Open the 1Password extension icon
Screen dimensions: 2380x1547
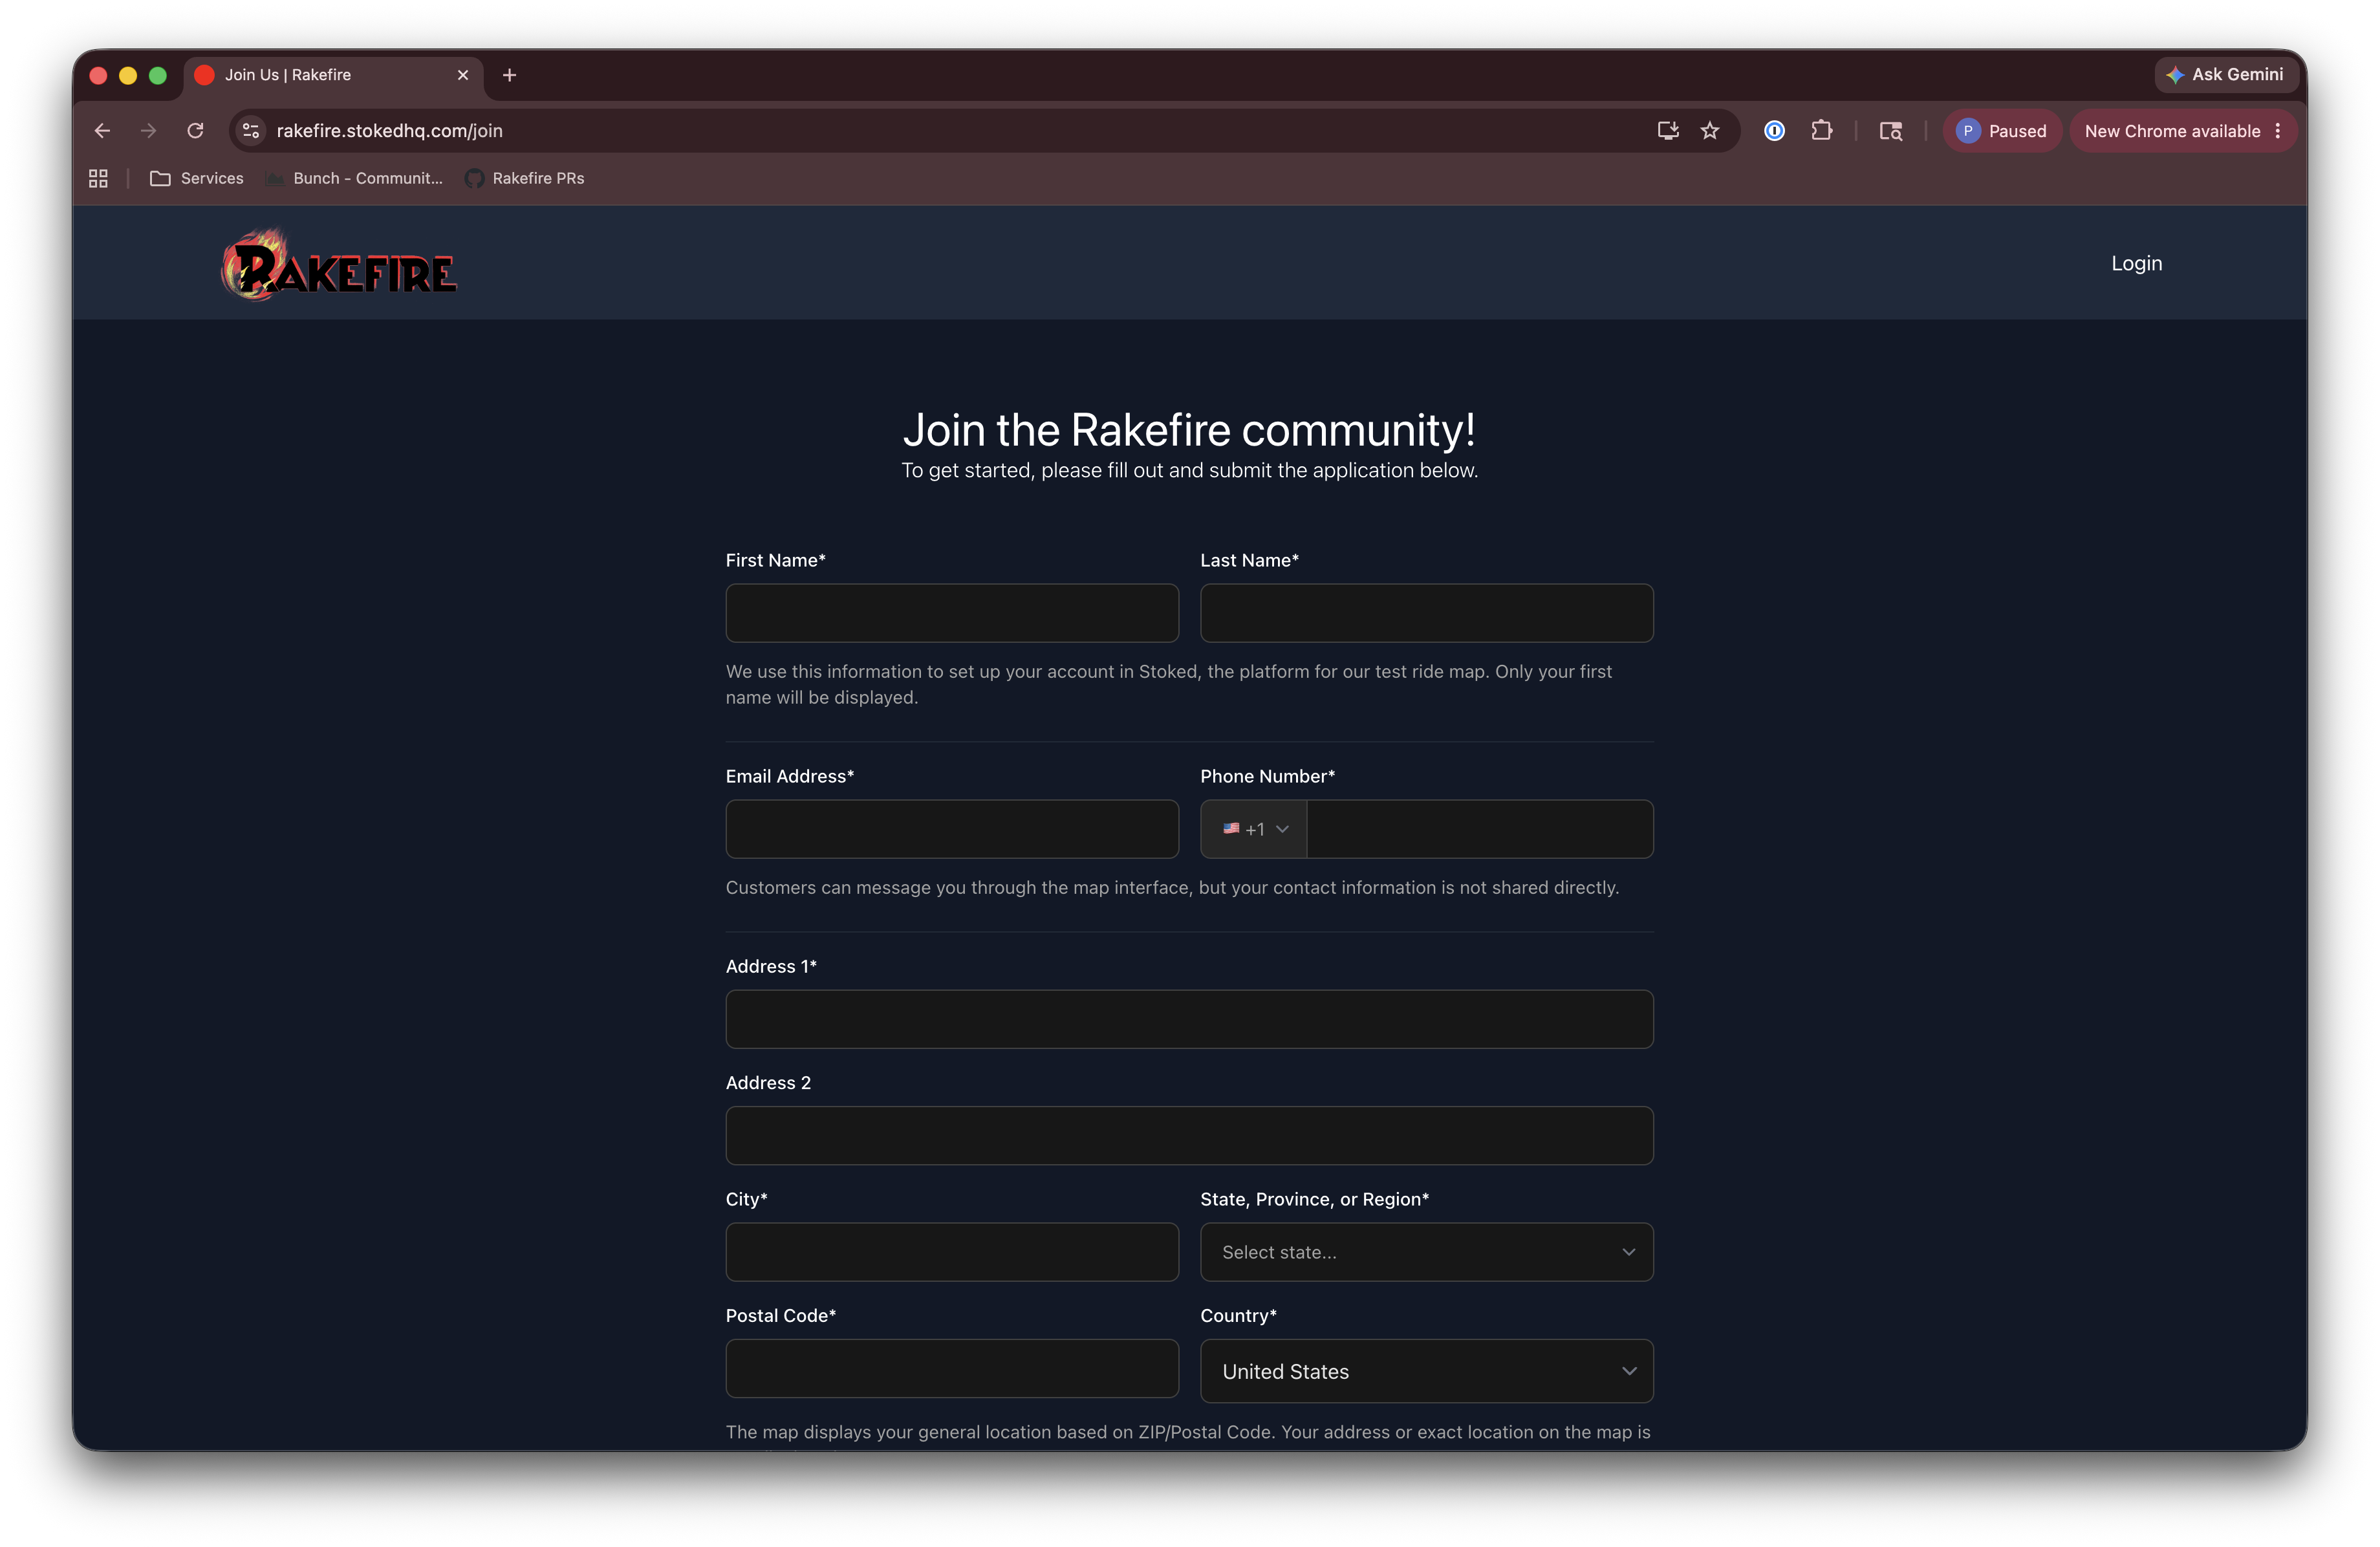pos(1774,131)
